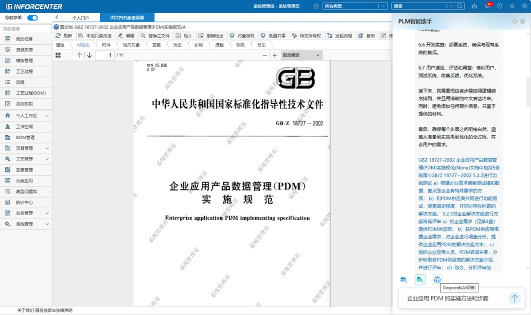Zoom in the document with the plus icon
531x315 pixels.
275,56
